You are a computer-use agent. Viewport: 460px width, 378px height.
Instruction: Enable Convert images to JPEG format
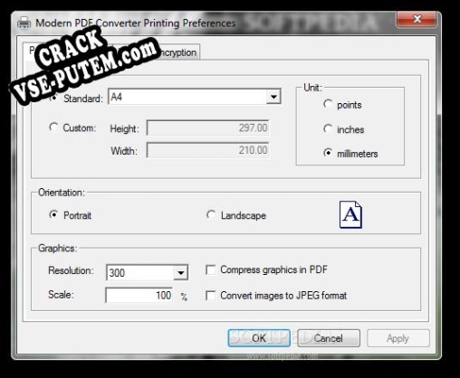pyautogui.click(x=210, y=296)
